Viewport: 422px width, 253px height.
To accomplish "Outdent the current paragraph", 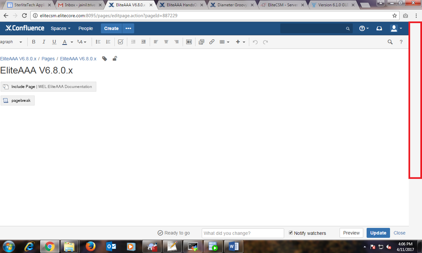I will tap(133, 42).
